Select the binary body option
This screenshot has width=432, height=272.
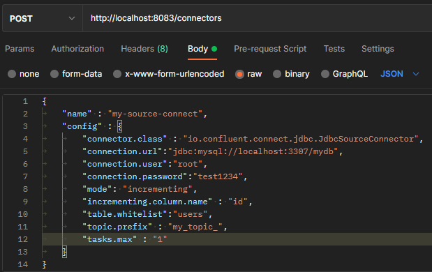(x=277, y=74)
